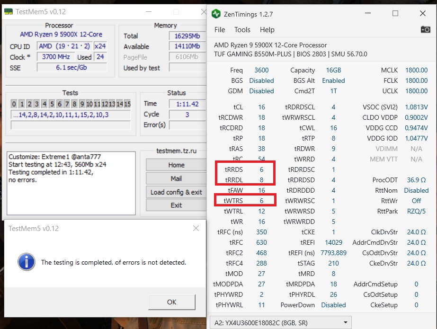Minimize the ZenTimings window

coord(368,13)
